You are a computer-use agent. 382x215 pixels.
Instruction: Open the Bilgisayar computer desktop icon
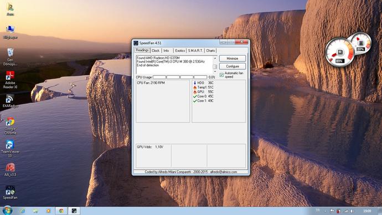coord(10,32)
